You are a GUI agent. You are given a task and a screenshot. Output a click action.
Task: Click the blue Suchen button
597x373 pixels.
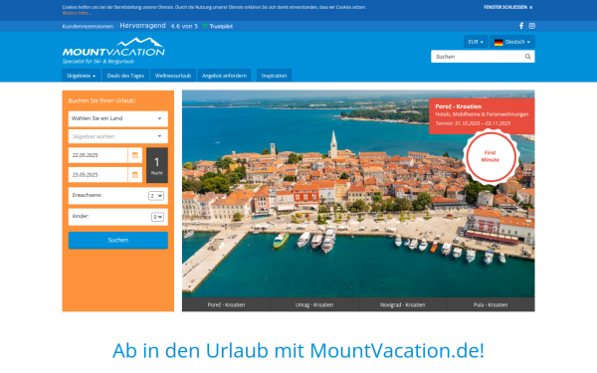pyautogui.click(x=118, y=240)
